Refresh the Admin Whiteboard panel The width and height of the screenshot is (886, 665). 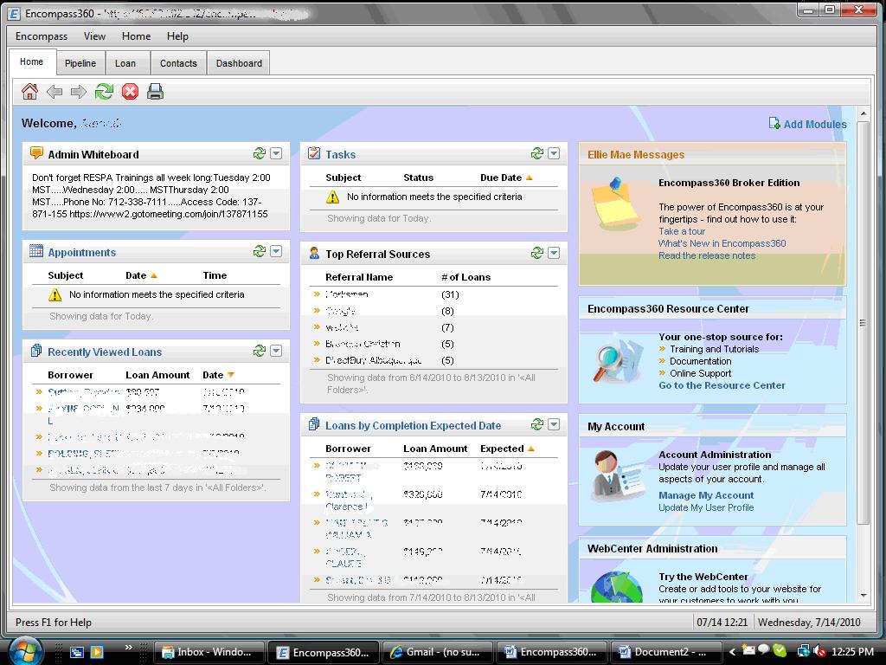pyautogui.click(x=260, y=153)
